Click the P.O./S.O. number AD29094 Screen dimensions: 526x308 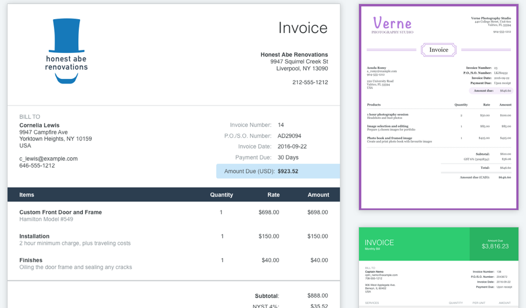(289, 136)
